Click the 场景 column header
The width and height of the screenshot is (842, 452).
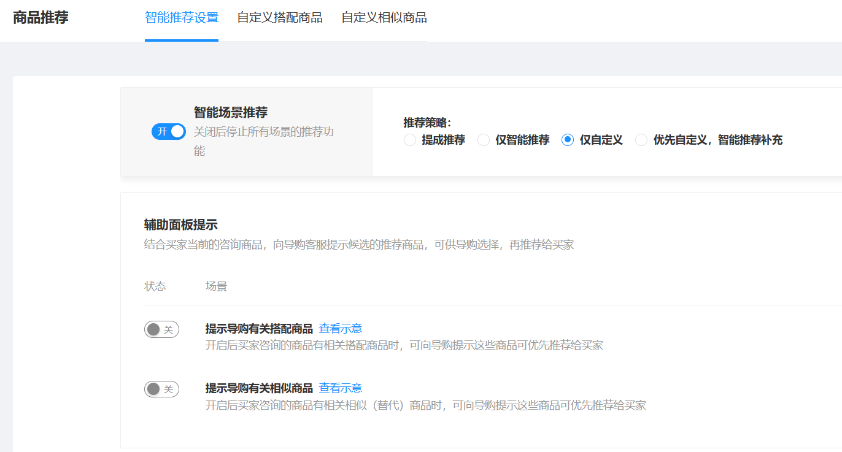tap(216, 286)
